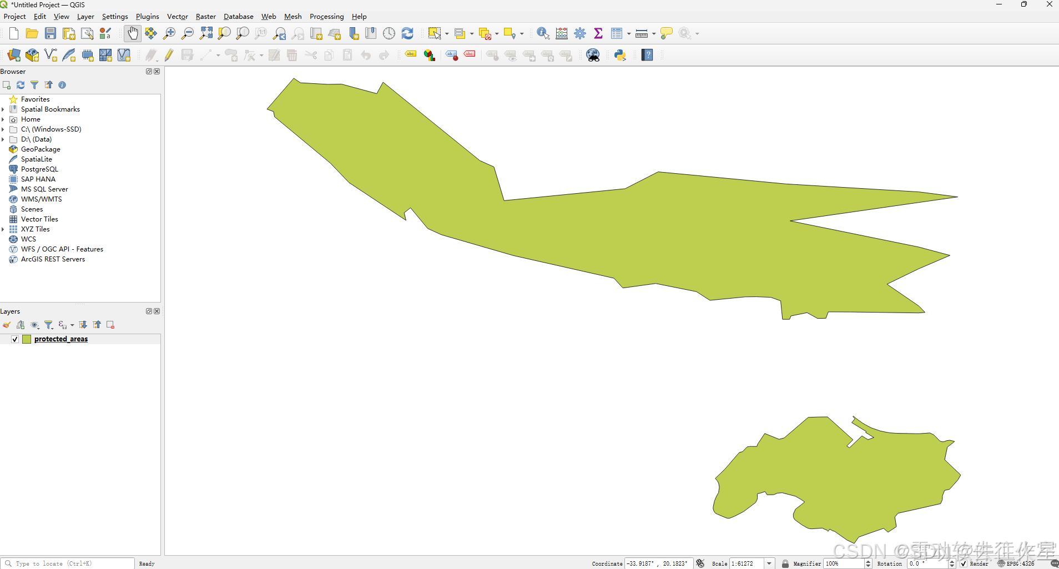The image size is (1059, 569).
Task: Open the Processing Toolbox
Action: 580,33
